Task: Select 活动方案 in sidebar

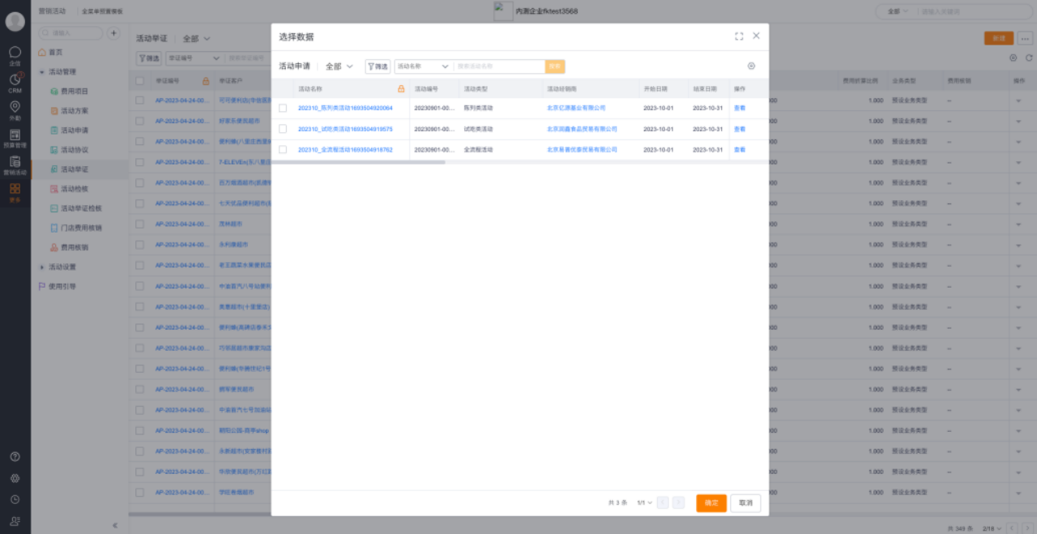Action: click(75, 111)
